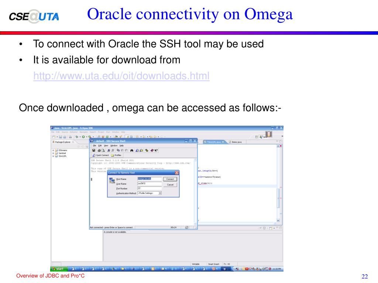Image resolution: width=378 pixels, height=283 pixels.
Task: Close the Connect to Remote Host dialog
Action: [x=177, y=173]
